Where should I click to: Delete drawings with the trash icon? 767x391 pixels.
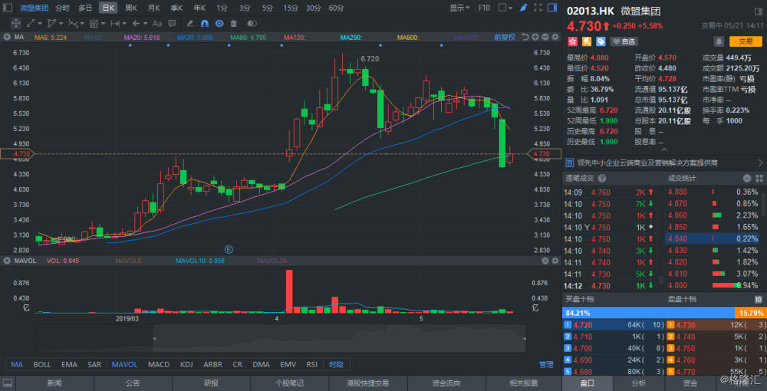(x=234, y=23)
